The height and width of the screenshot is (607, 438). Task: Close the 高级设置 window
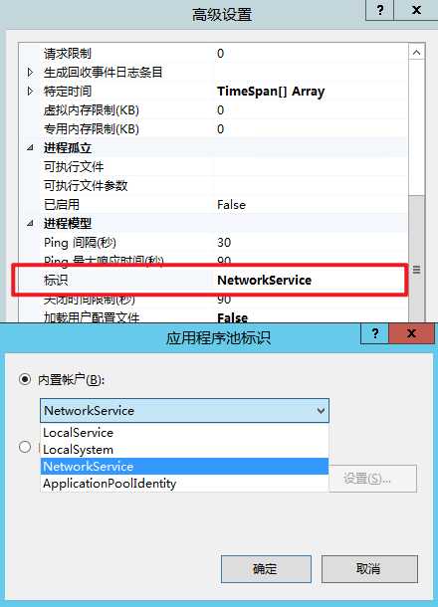[x=416, y=10]
